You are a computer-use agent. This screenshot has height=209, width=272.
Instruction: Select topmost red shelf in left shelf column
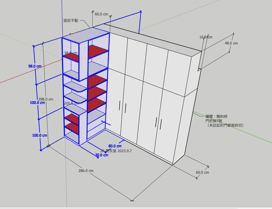click(x=71, y=57)
